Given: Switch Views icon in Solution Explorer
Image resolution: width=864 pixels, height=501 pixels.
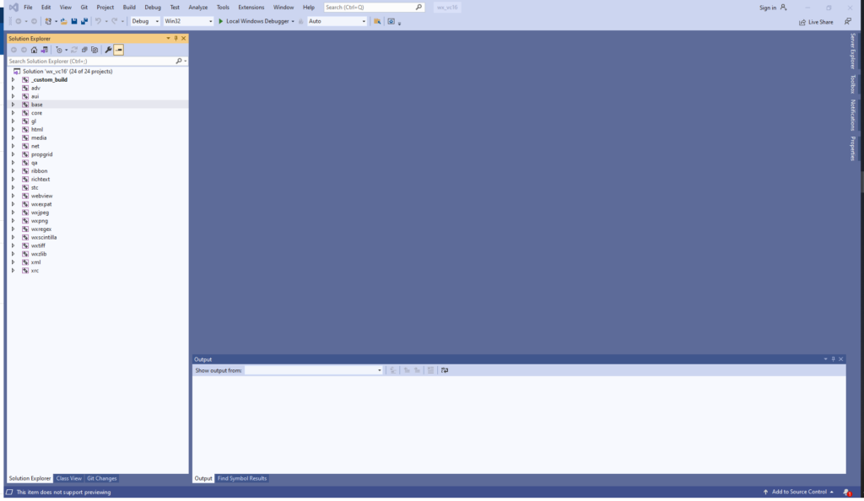Looking at the screenshot, I should click(x=45, y=50).
